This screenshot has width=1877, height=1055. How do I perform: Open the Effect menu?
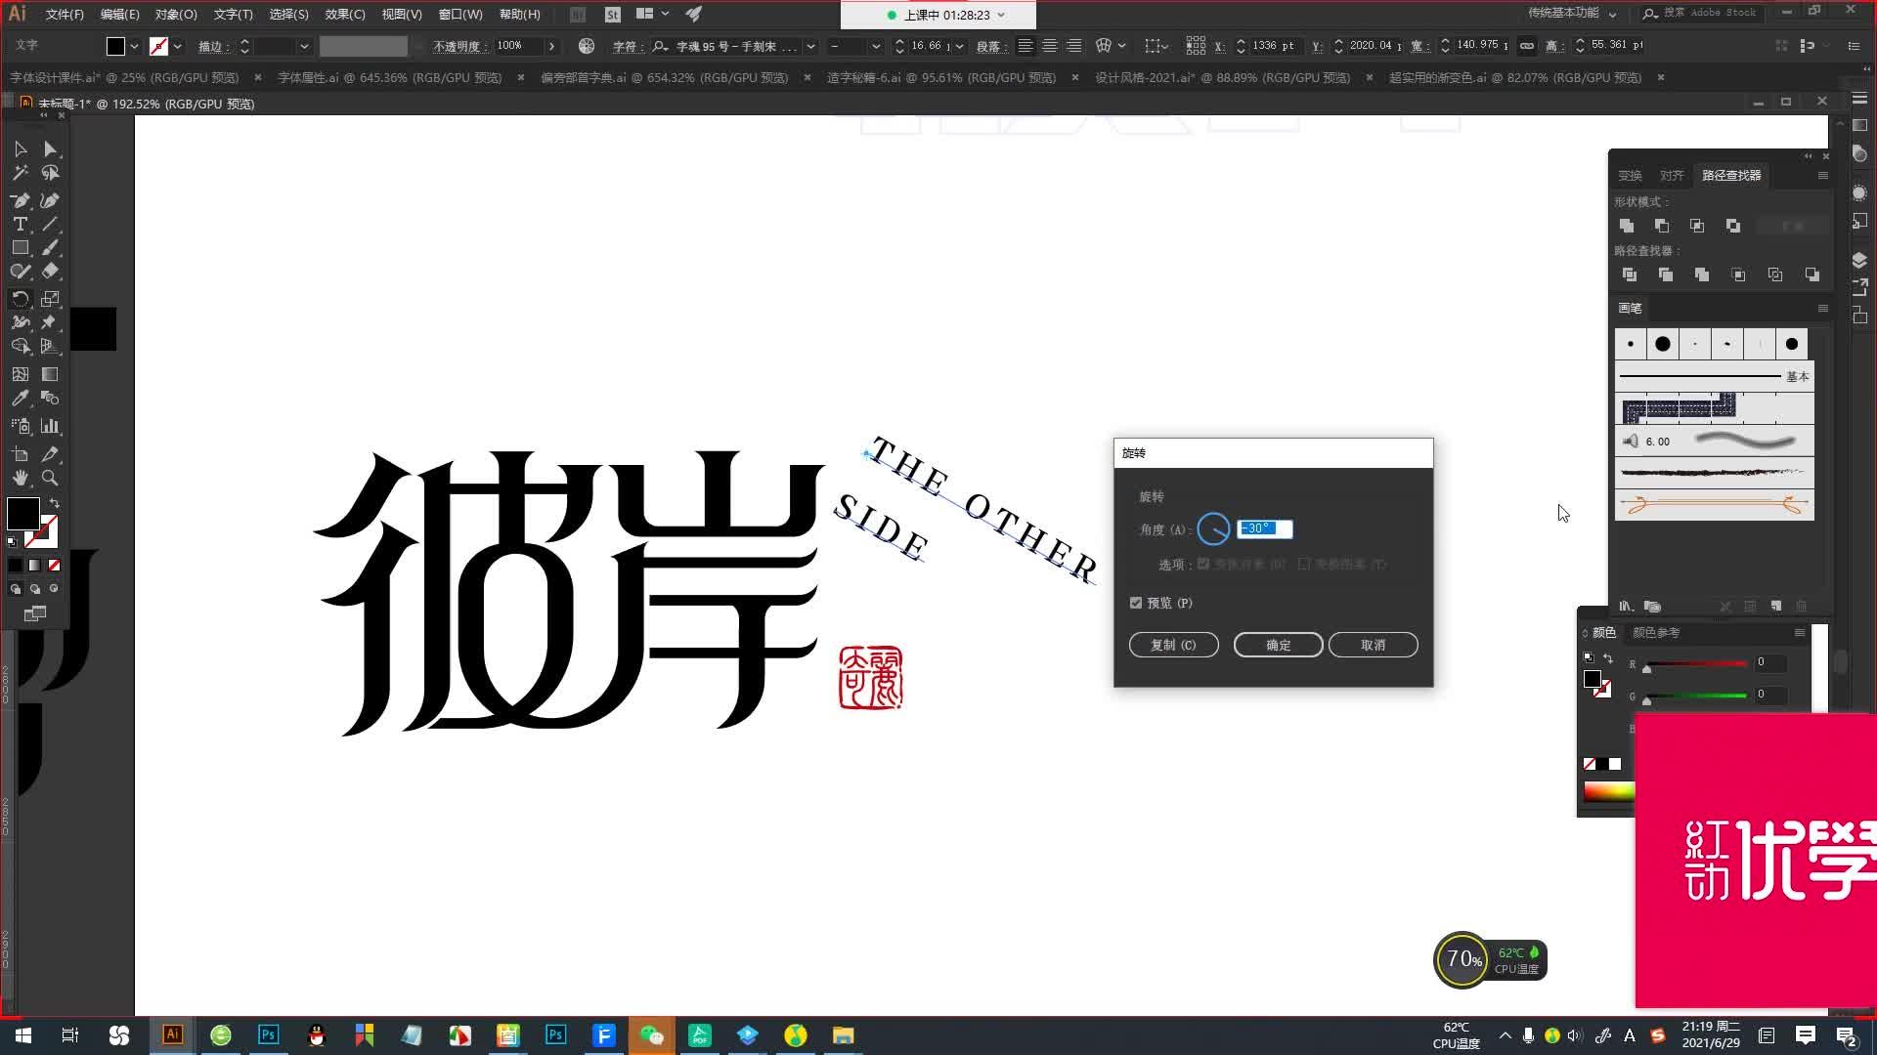tap(344, 14)
